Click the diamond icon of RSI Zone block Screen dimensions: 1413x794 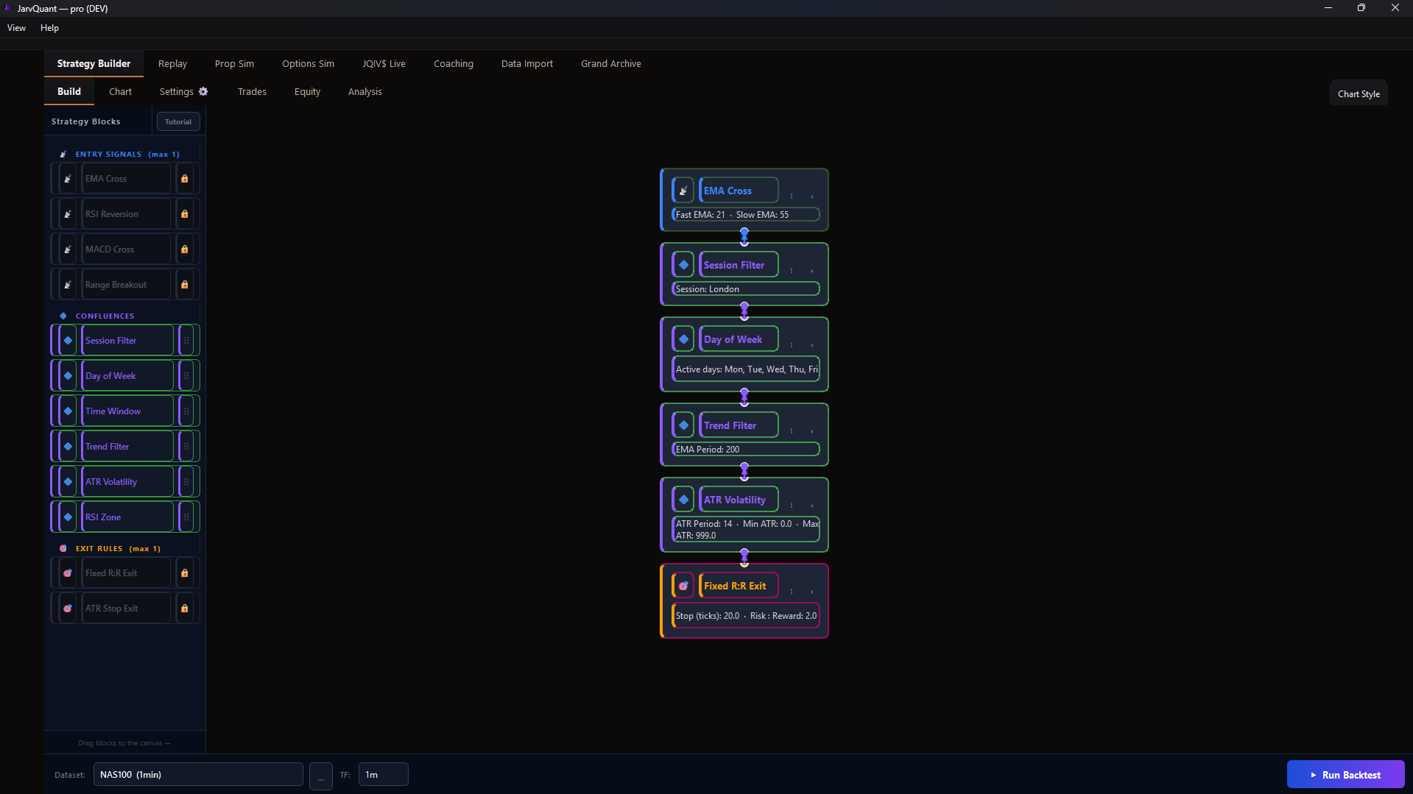[x=68, y=517]
